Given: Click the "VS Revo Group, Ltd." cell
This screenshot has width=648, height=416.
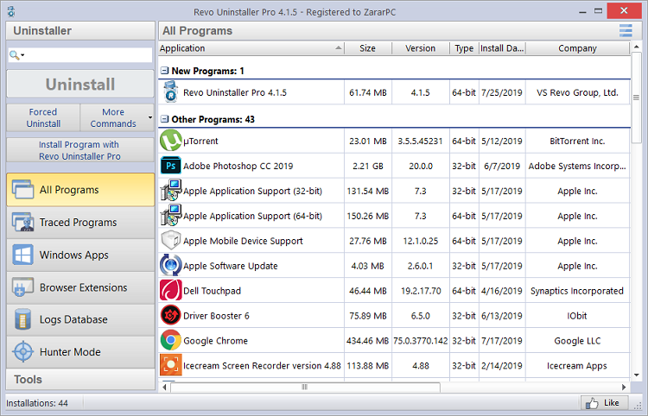Looking at the screenshot, I should (x=577, y=92).
